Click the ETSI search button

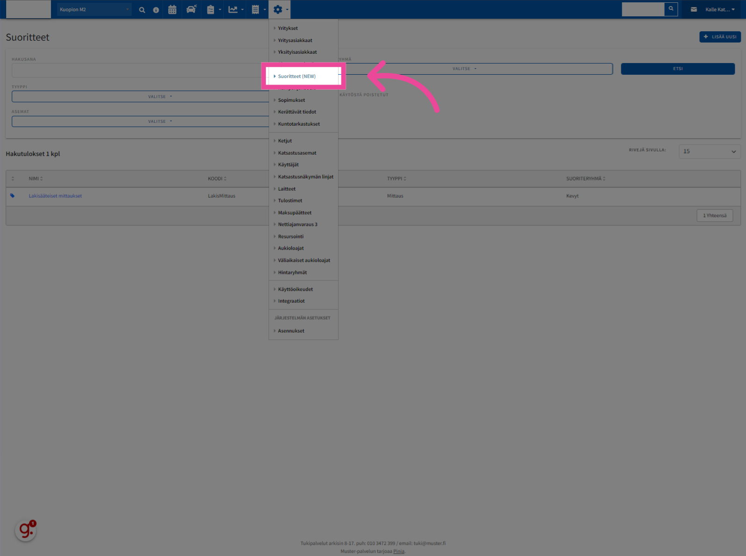[678, 69]
